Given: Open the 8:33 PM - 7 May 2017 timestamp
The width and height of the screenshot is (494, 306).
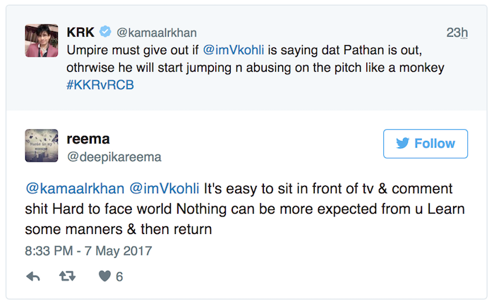Looking at the screenshot, I should click(88, 250).
